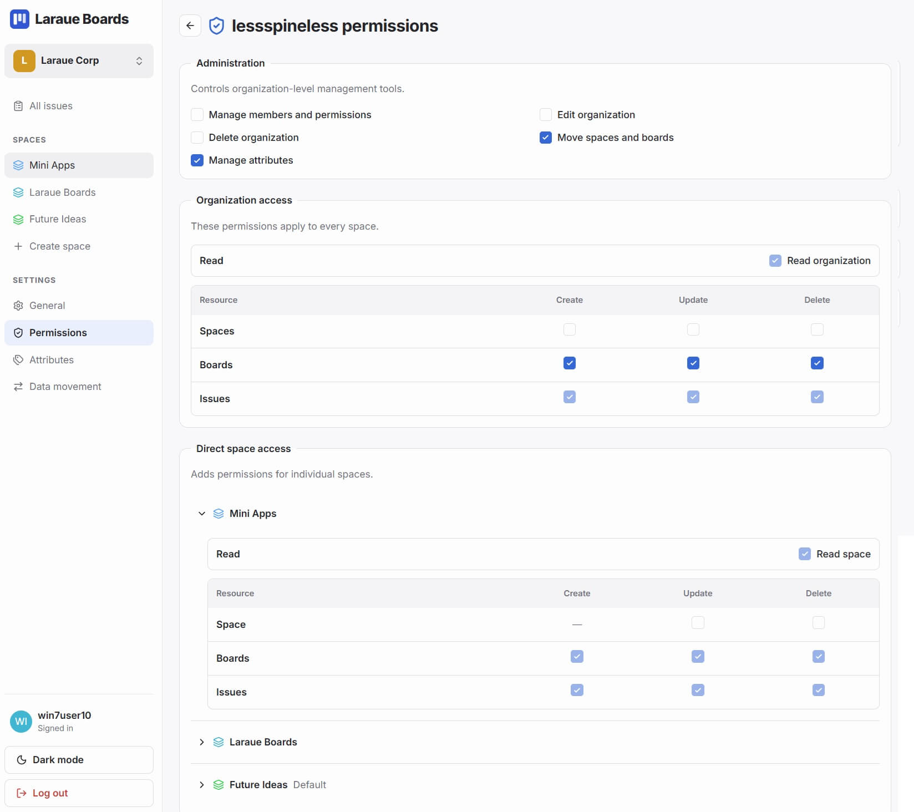Open Mini Apps space in sidebar
Screen dimensions: 914x812
coord(79,165)
